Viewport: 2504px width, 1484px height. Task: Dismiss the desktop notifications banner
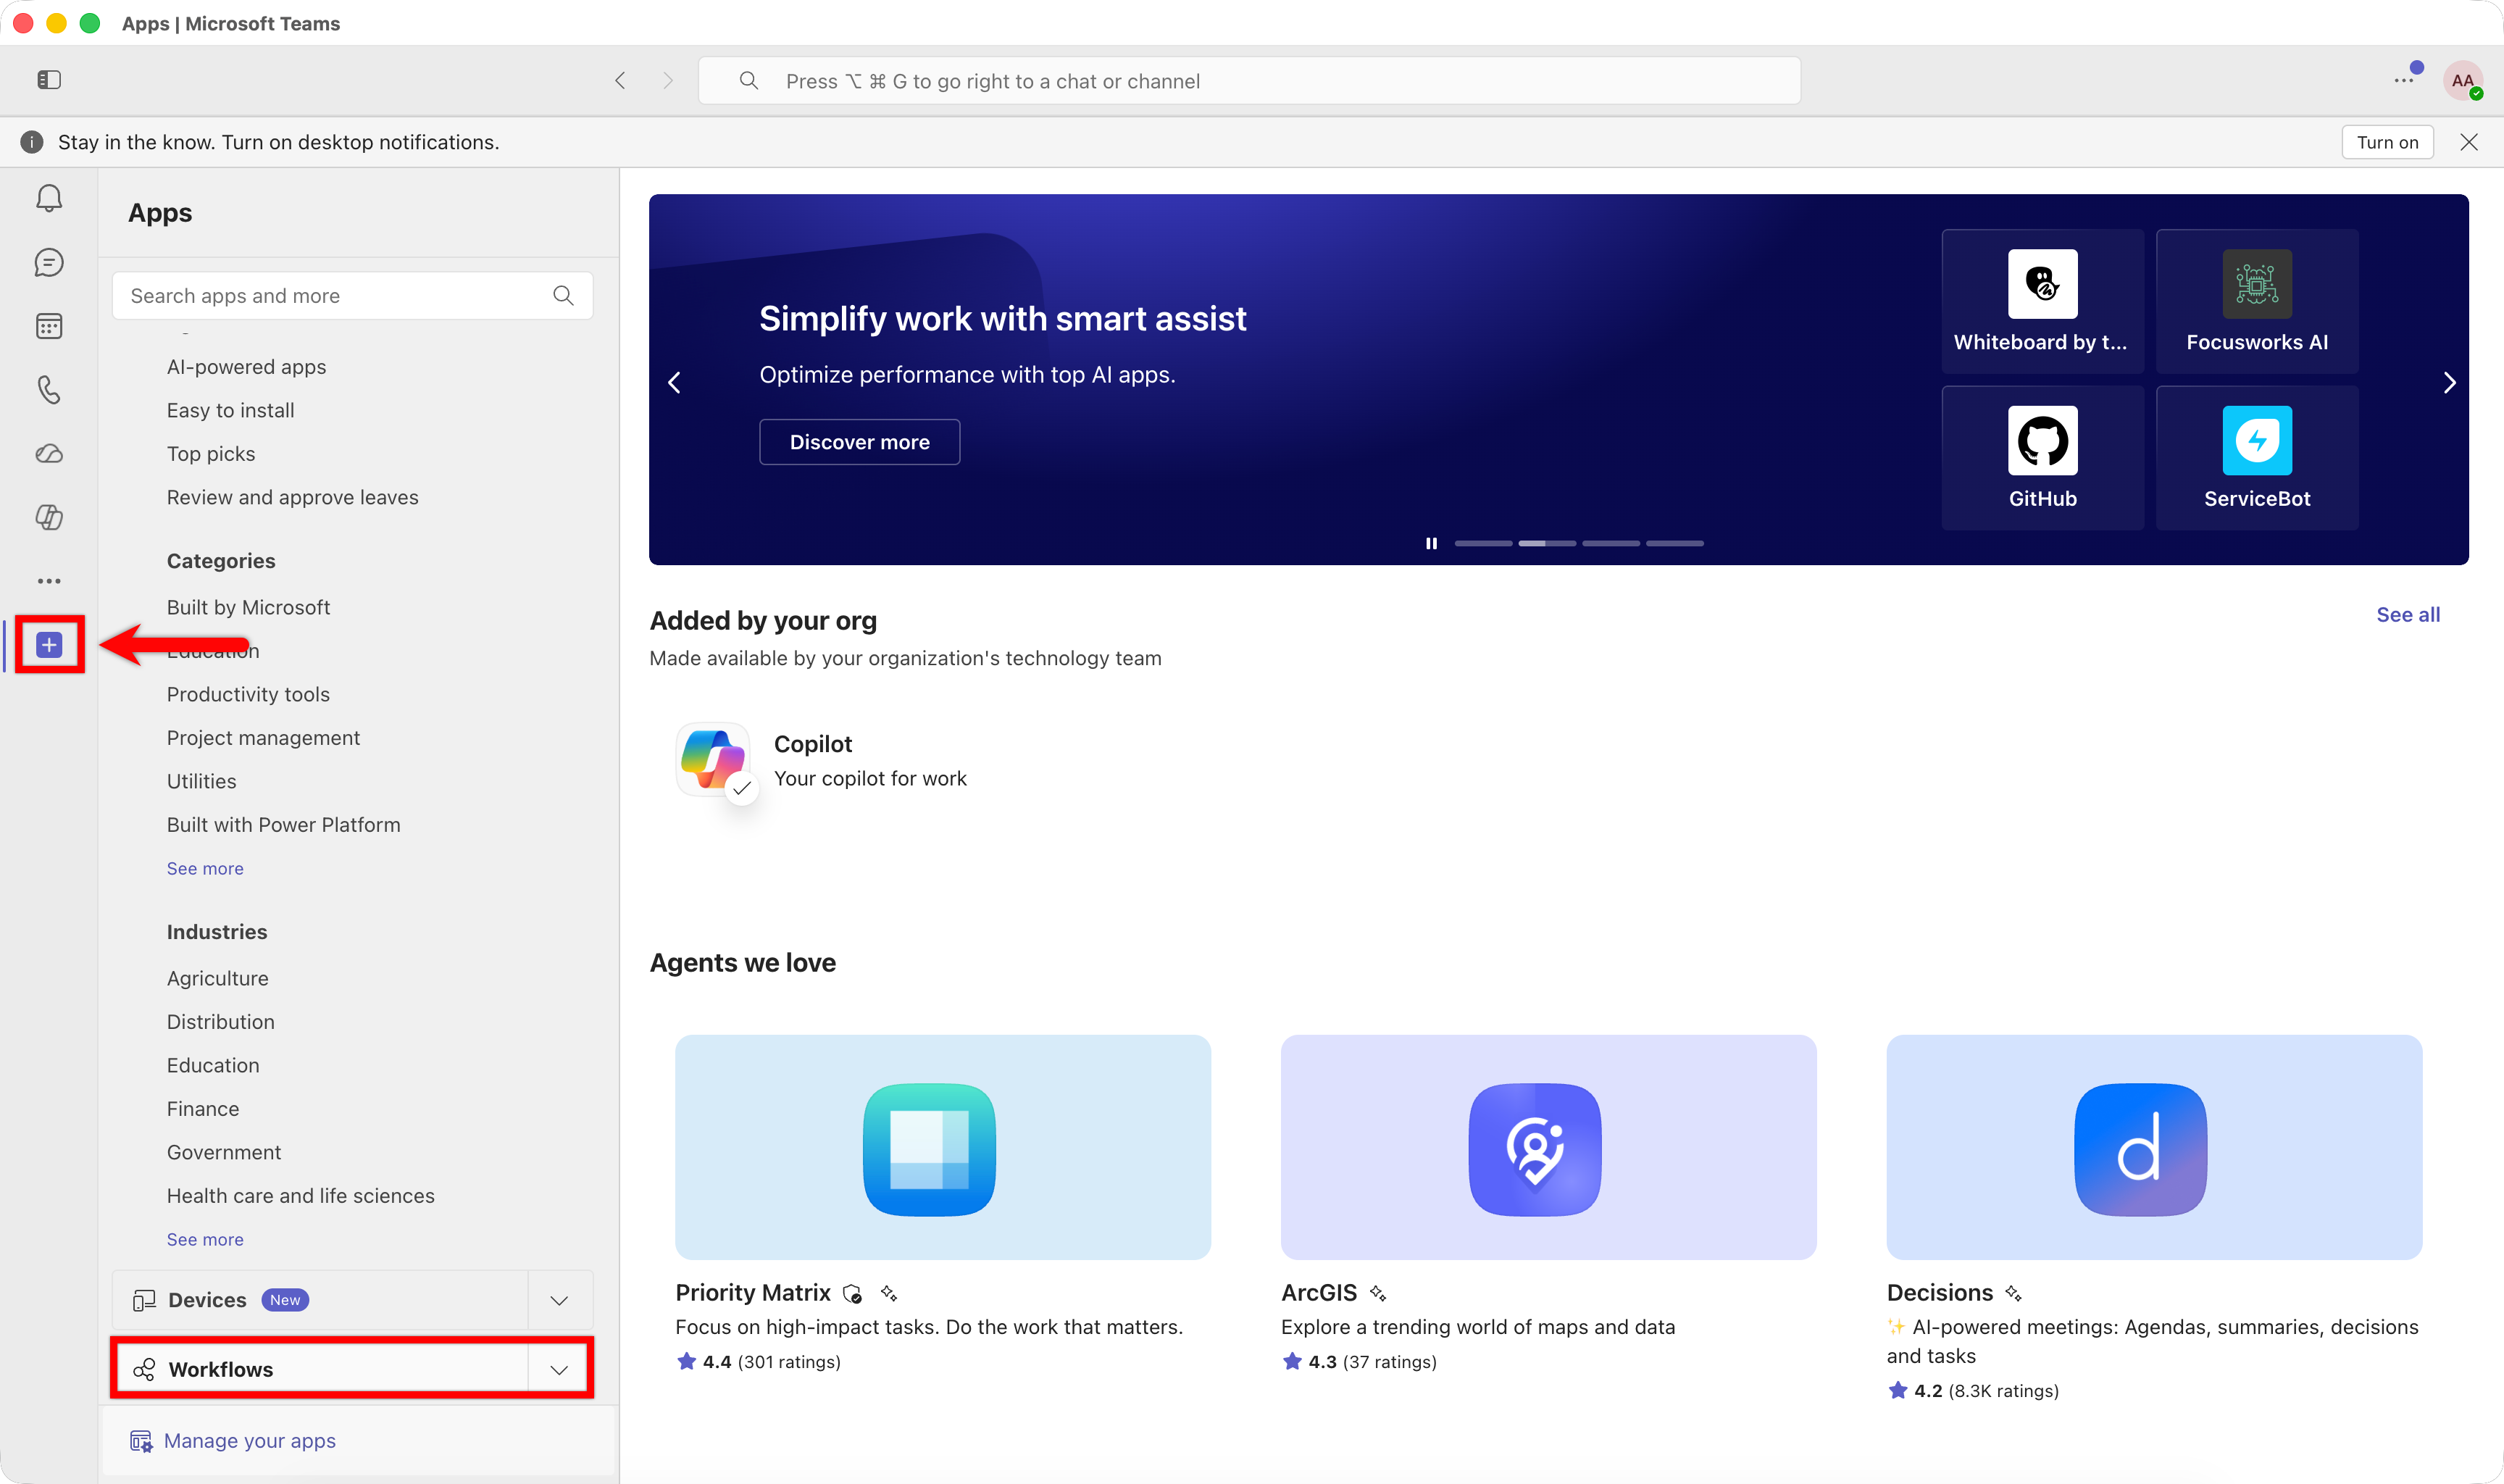coord(2469,143)
